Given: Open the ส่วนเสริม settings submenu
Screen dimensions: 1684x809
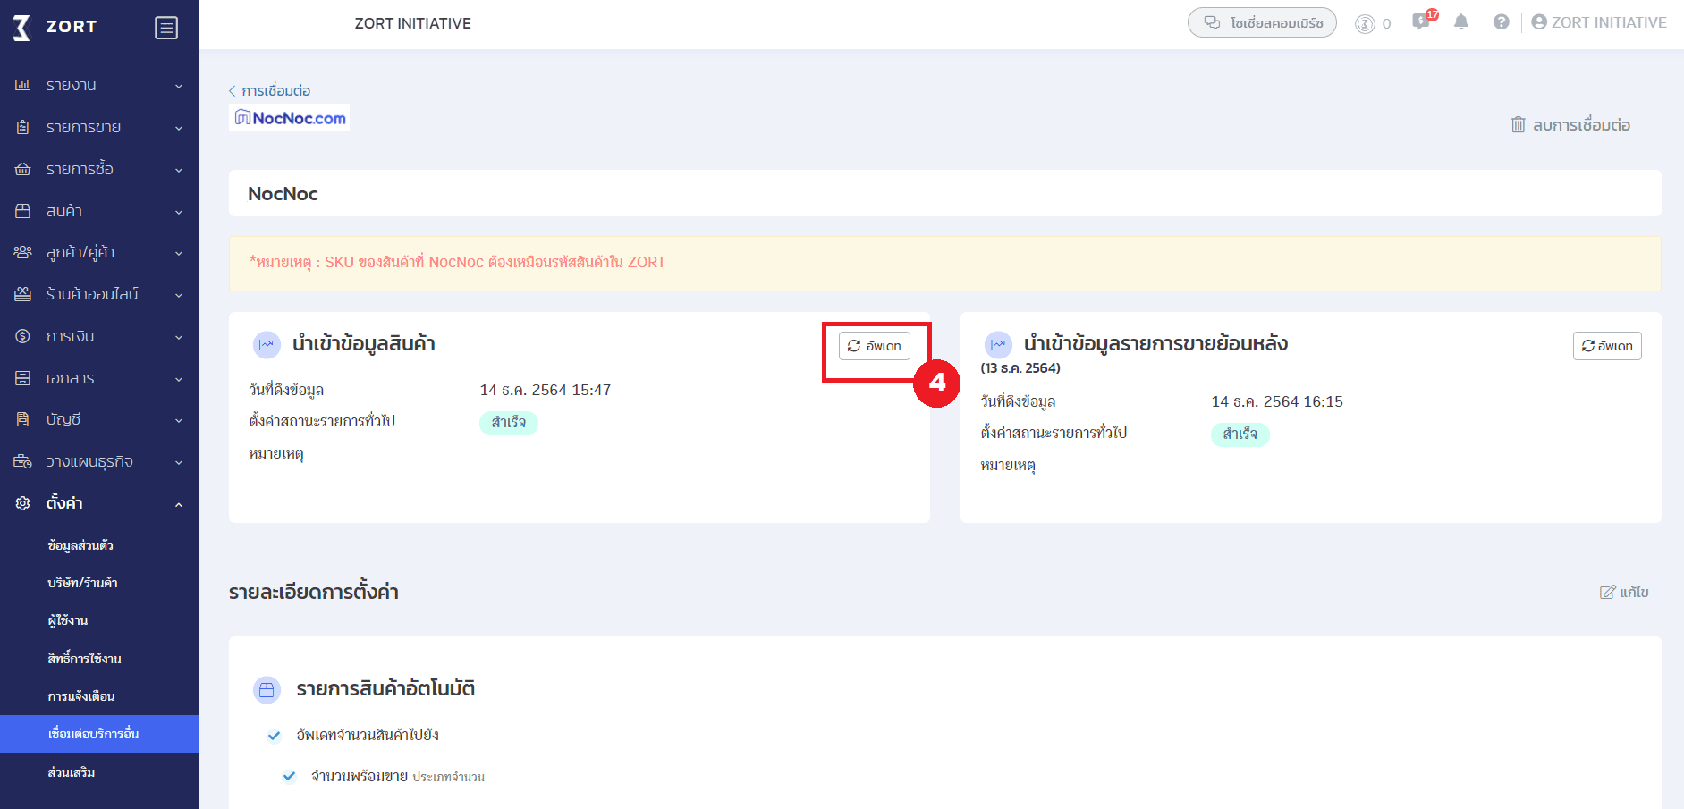Looking at the screenshot, I should (x=72, y=772).
